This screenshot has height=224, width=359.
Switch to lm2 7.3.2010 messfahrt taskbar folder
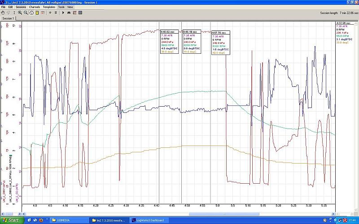click(x=109, y=220)
